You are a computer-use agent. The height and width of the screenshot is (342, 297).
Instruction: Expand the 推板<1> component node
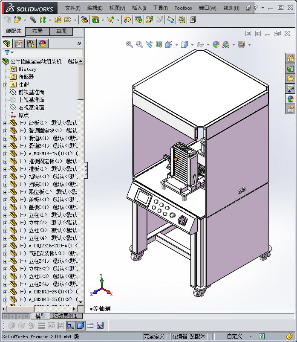(5, 169)
